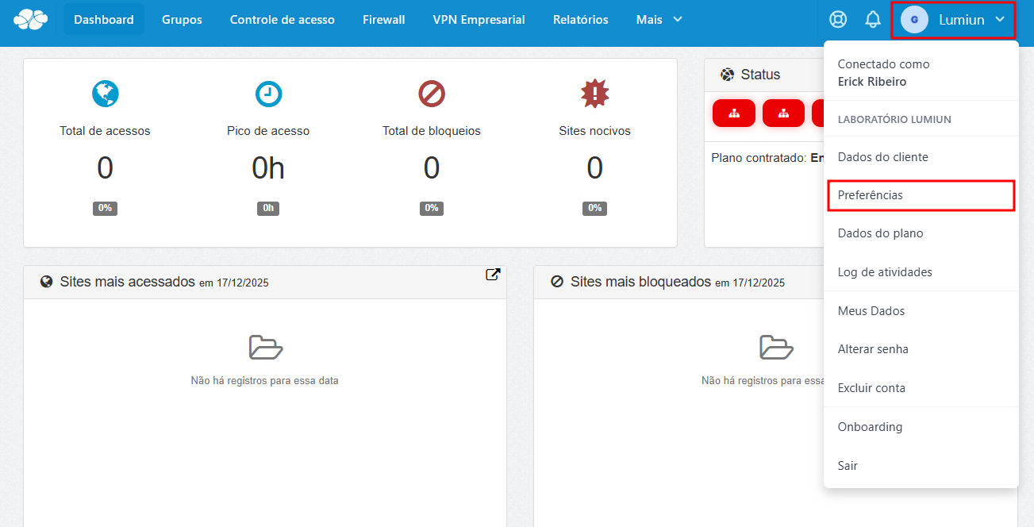Click the Pico de acesso clock icon
The width and height of the screenshot is (1034, 527).
tap(268, 94)
